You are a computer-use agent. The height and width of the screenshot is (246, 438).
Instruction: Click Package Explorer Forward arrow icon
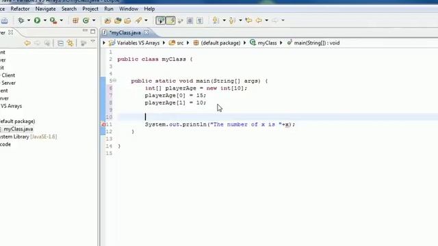(x=37, y=43)
